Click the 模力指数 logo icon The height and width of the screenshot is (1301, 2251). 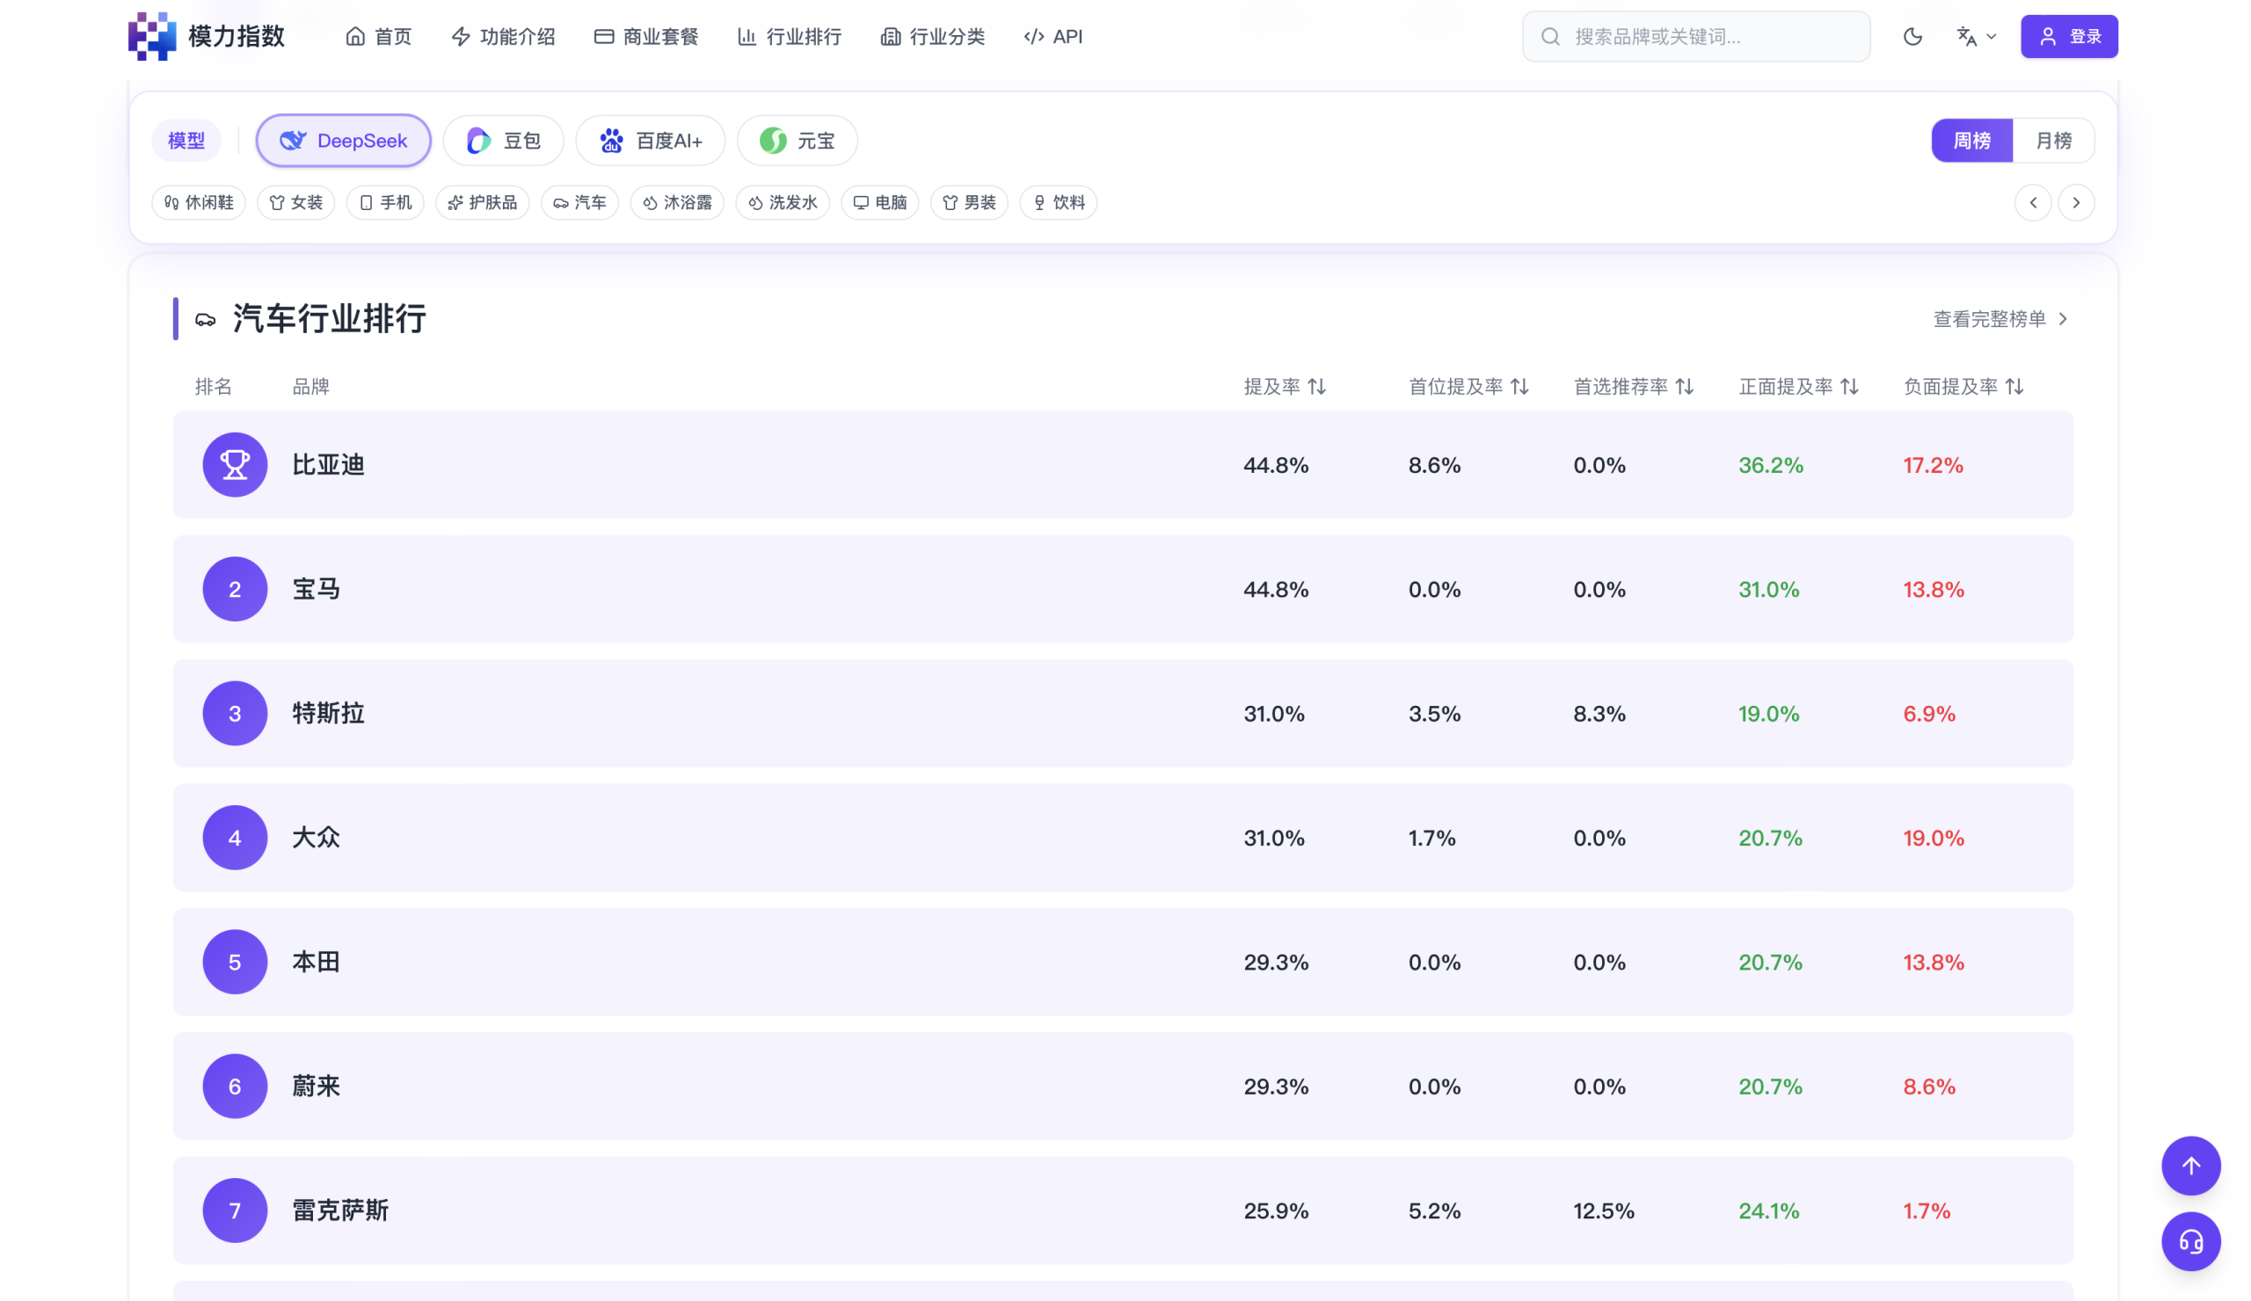tap(152, 37)
